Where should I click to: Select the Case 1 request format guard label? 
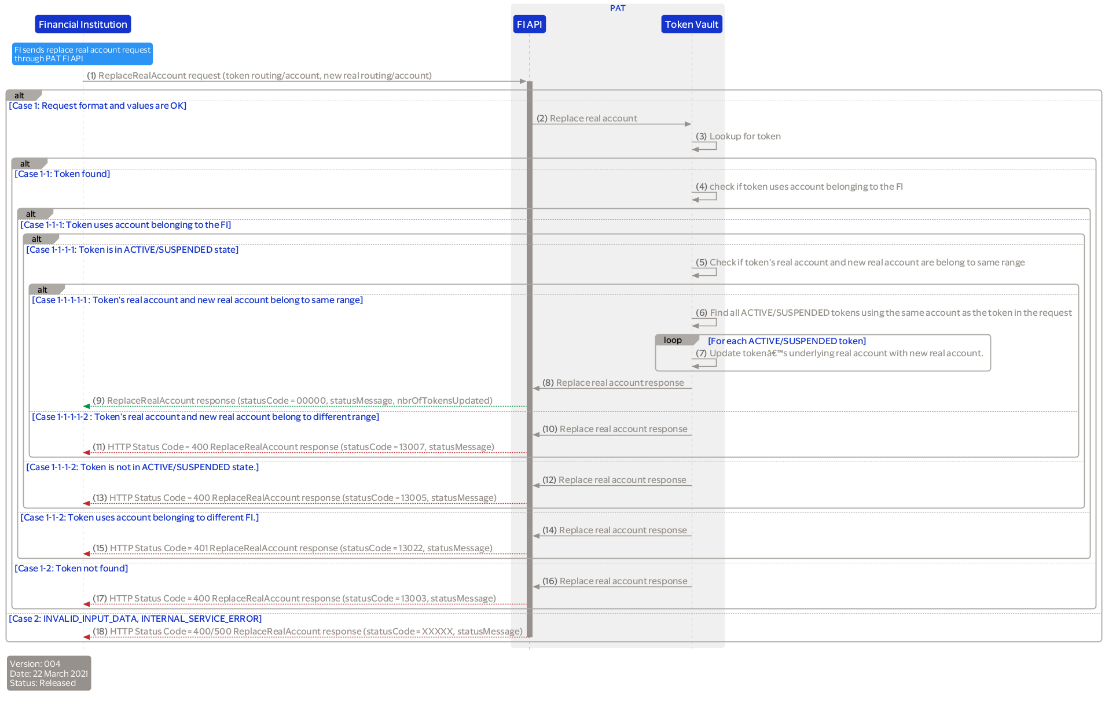97,105
